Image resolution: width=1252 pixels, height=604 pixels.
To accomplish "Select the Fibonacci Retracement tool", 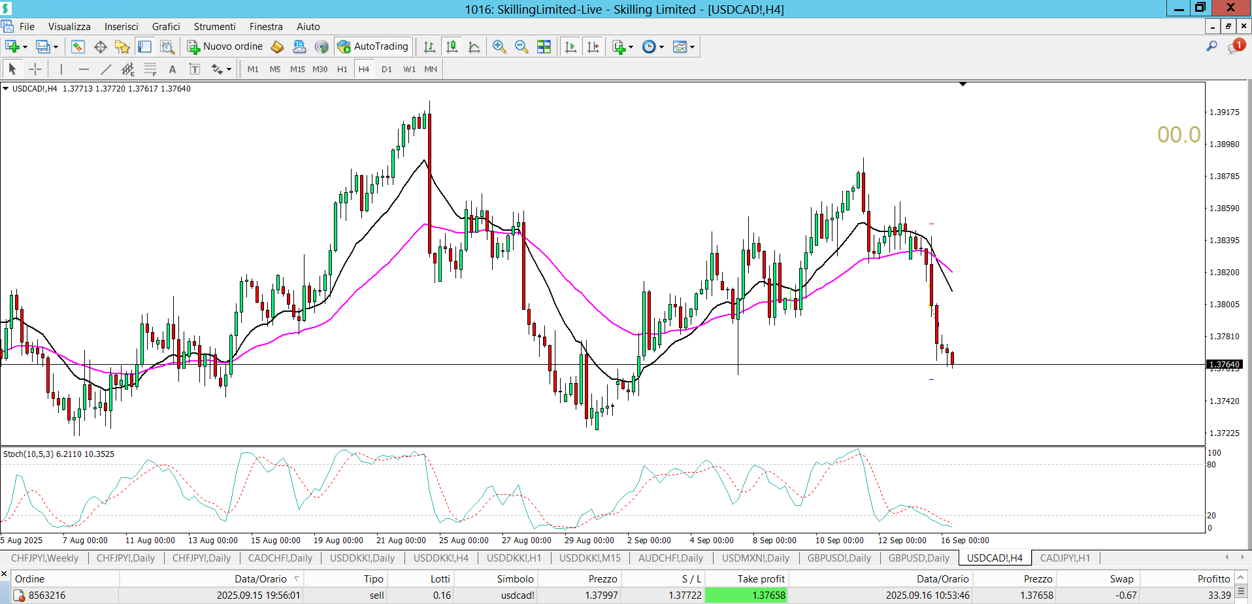I will click(x=150, y=69).
